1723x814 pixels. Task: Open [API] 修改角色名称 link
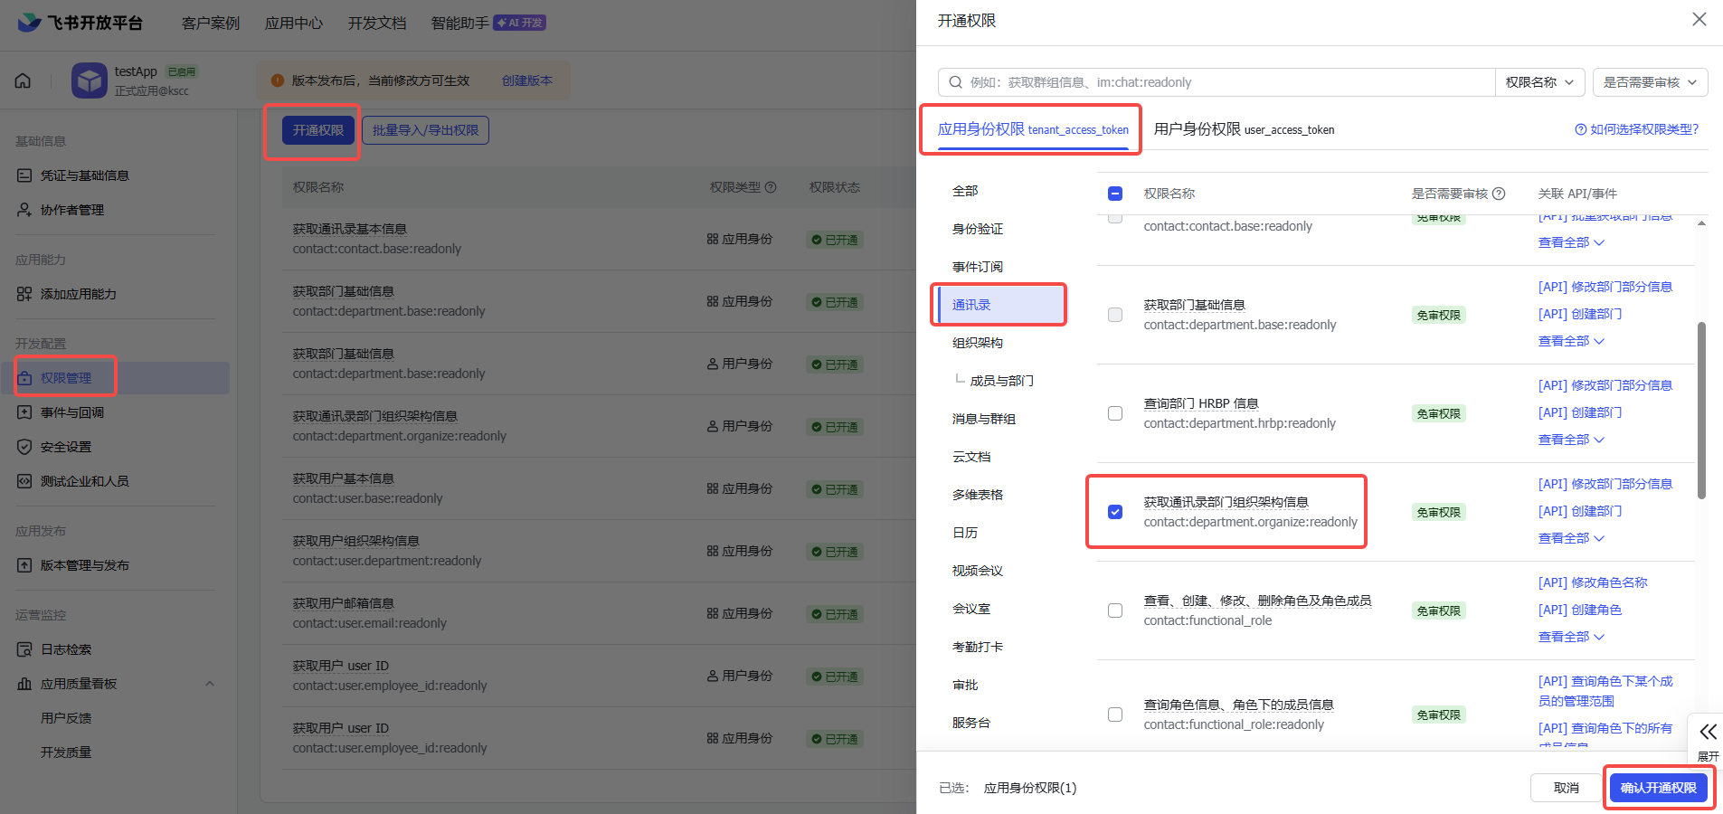click(1593, 582)
